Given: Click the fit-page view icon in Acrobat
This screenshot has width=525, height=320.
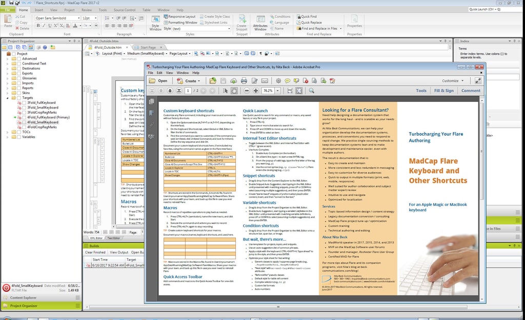Looking at the screenshot, I should [x=299, y=91].
